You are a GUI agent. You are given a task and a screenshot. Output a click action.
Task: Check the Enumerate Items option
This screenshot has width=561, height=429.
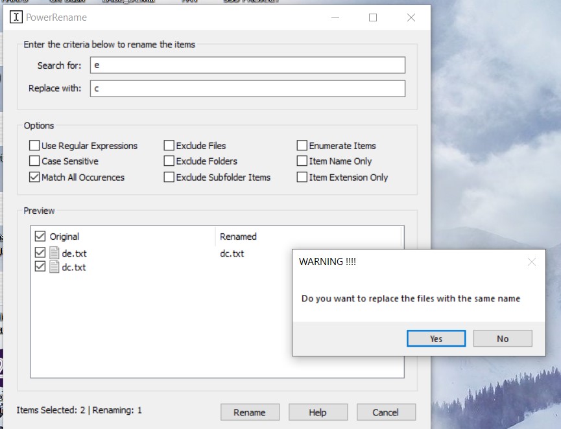[302, 146]
